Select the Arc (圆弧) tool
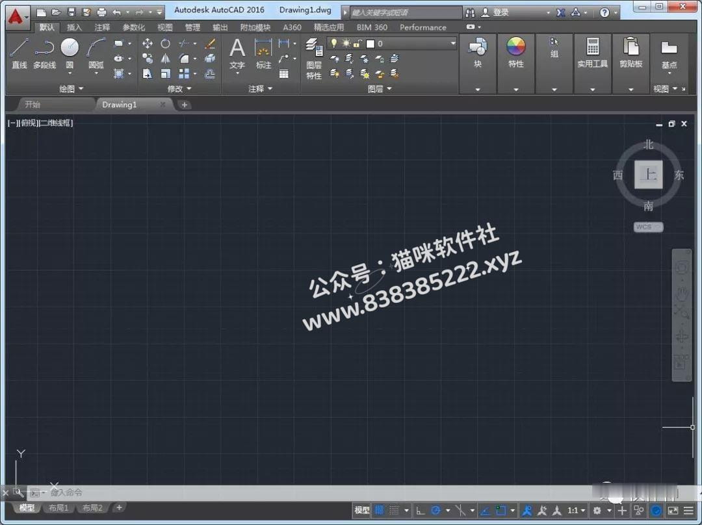702x525 pixels. 96,54
